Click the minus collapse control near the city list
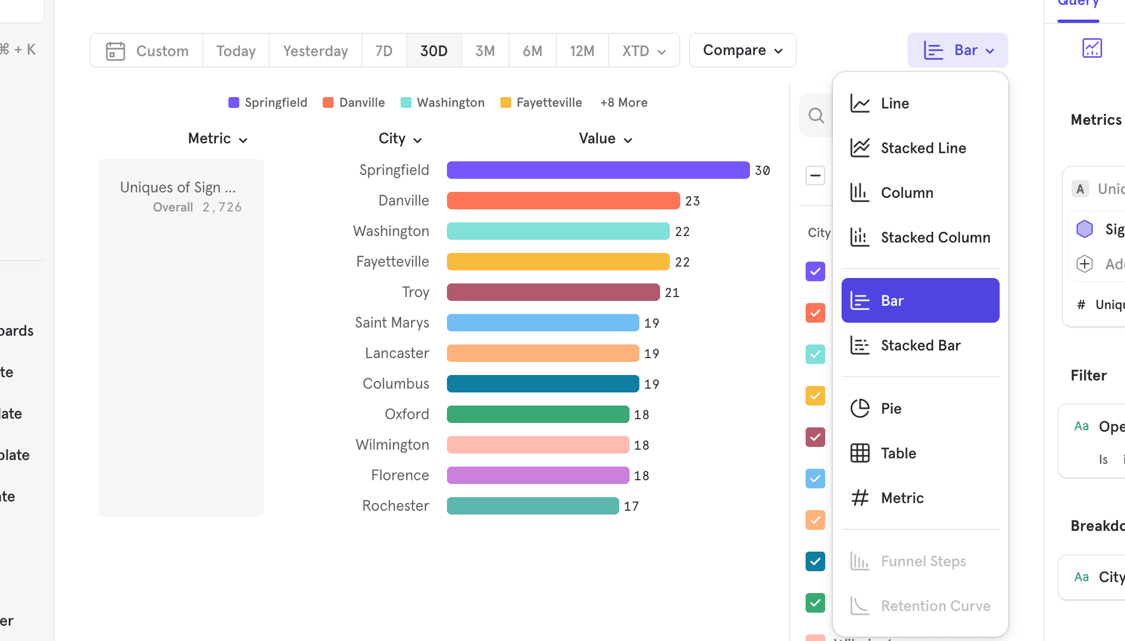The width and height of the screenshot is (1125, 641). (815, 175)
